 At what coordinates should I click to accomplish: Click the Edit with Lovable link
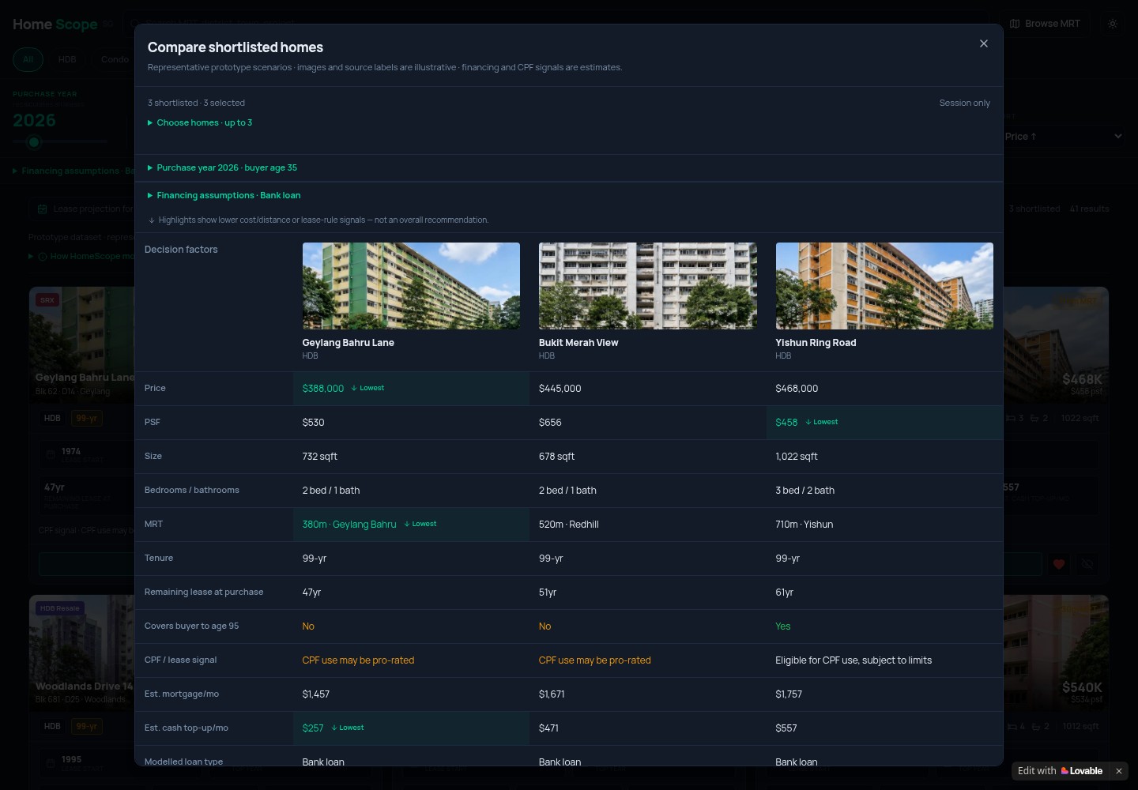(x=1060, y=771)
